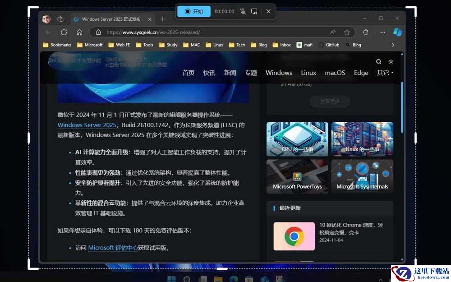Image resolution: width=451 pixels, height=282 pixels.
Task: Open the GitHub bookmark
Action: pos(329,45)
